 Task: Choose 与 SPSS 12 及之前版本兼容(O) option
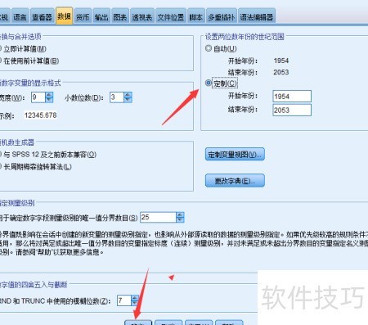pyautogui.click(x=47, y=155)
